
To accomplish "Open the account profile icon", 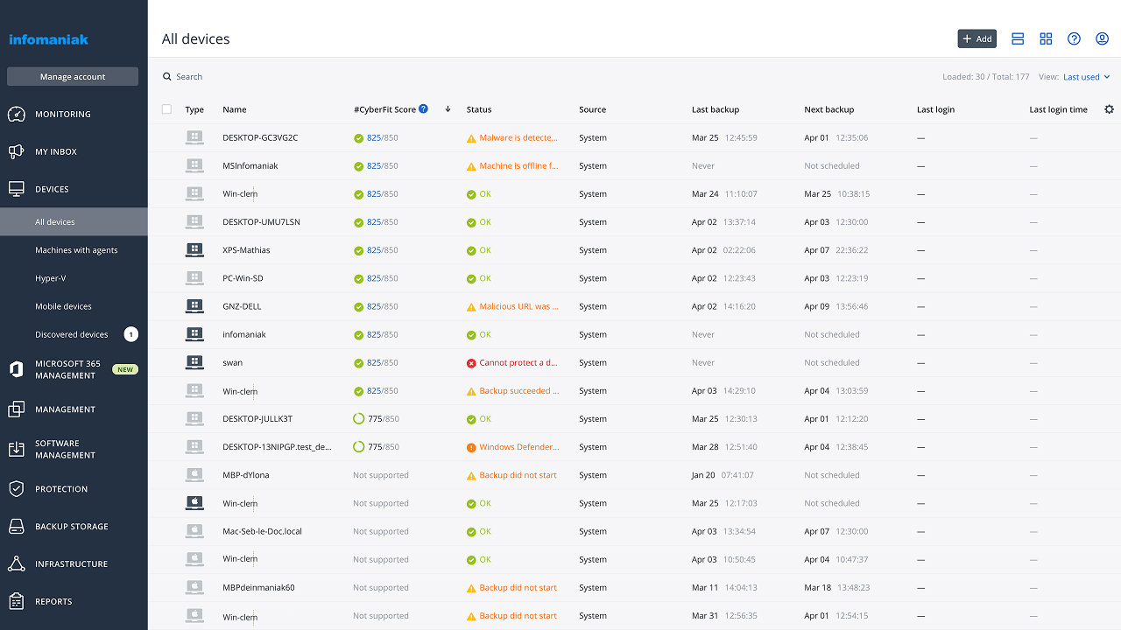I will click(1102, 38).
